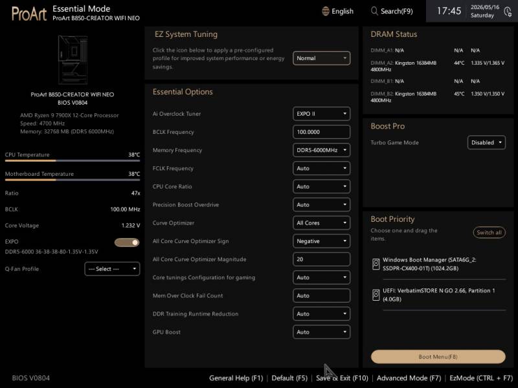Click the magnifier search icon
Screen dimensions: 518x388
click(x=374, y=11)
